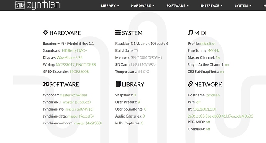Click zynthian-webconf master (4a2f300) link
266x143 pixels.
tap(88, 123)
